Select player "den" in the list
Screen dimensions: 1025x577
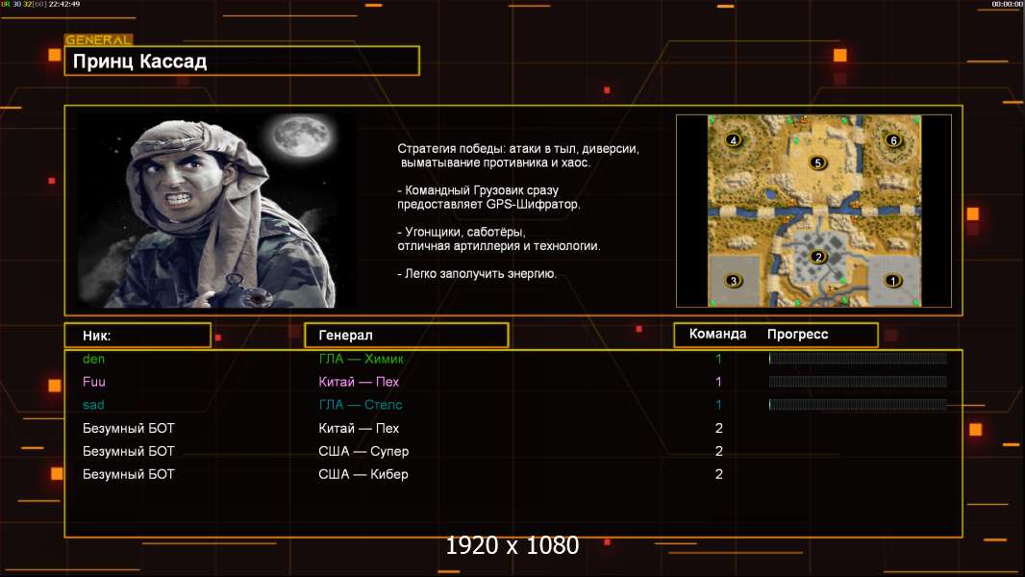point(93,359)
